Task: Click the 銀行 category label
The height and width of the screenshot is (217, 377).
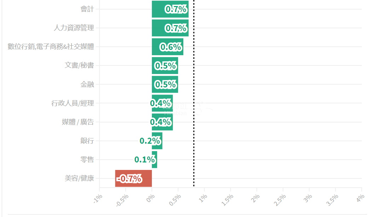Action: pos(87,141)
